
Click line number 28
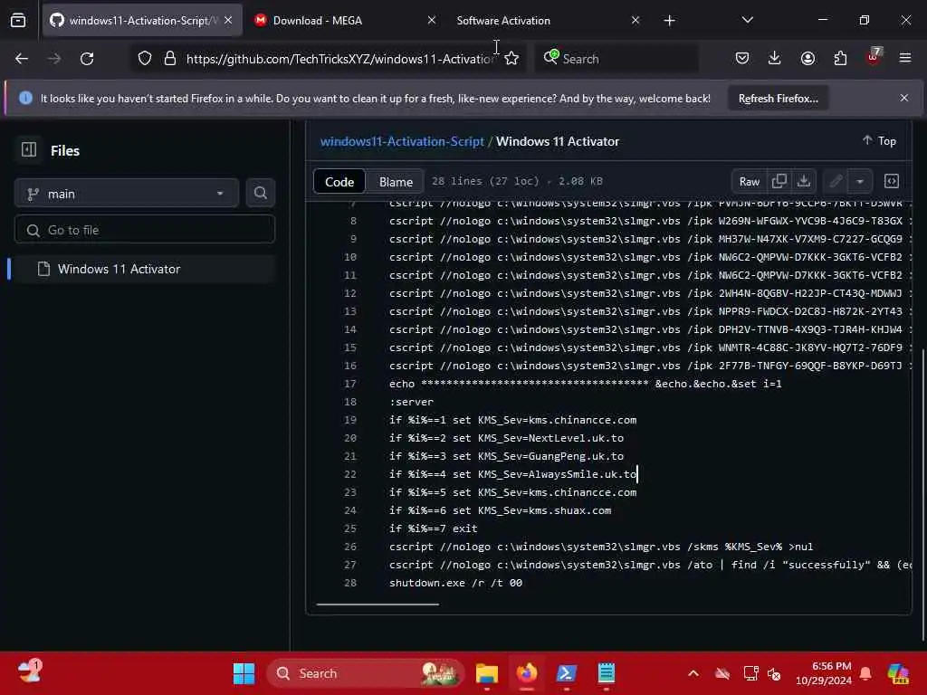click(350, 583)
